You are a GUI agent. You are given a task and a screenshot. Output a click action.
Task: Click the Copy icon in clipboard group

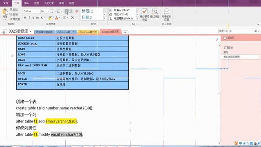tap(11, 14)
